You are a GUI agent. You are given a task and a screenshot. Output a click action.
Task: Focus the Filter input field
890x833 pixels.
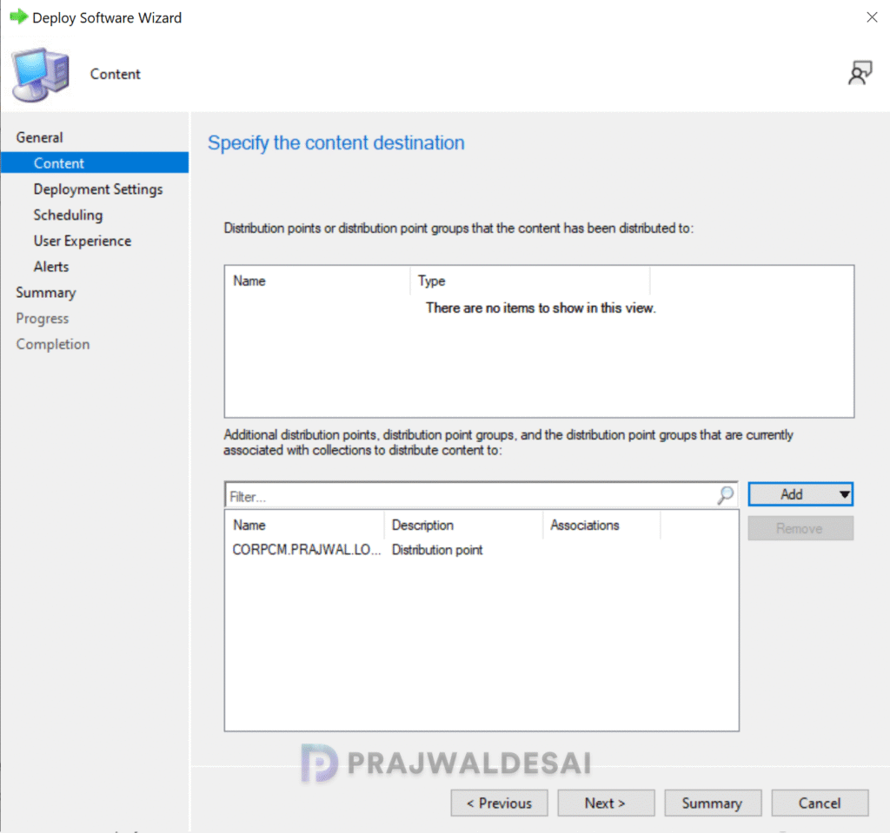point(471,495)
